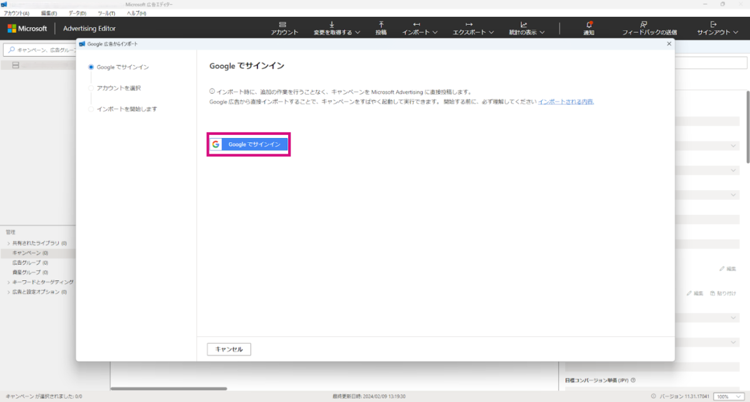Click the right panel vertical scrollbar
The width and height of the screenshot is (750, 402).
pyautogui.click(x=747, y=127)
